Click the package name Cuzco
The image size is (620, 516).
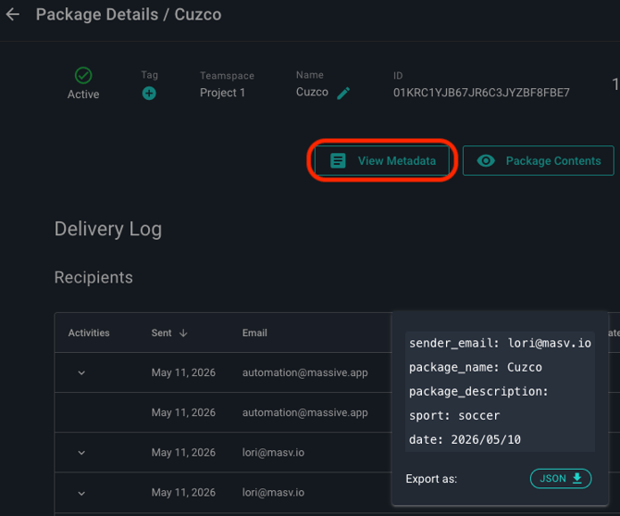point(312,92)
